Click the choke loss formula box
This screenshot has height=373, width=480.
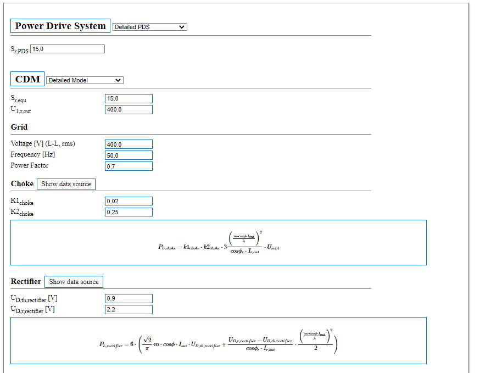[x=218, y=242]
